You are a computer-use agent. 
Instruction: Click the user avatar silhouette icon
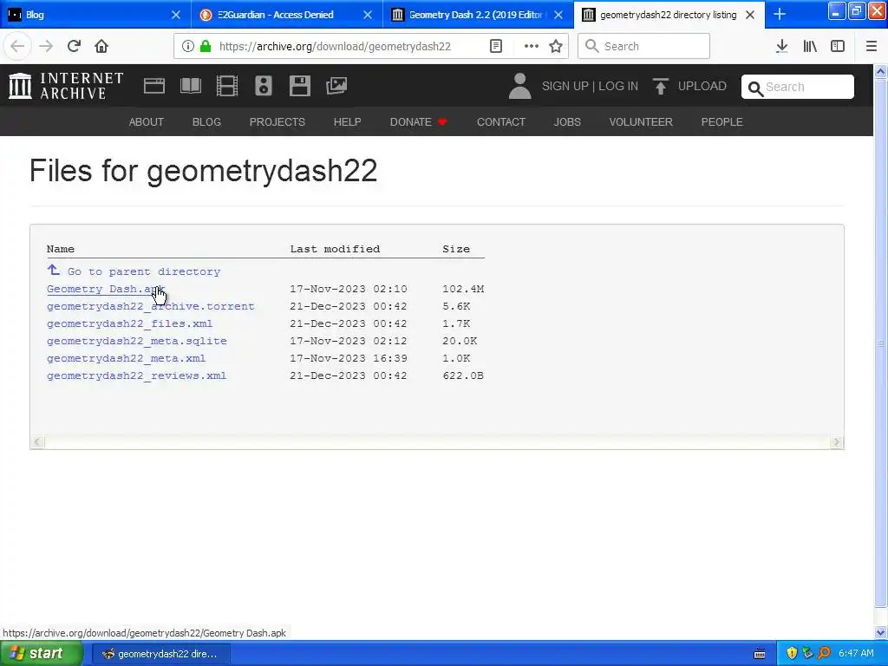click(x=520, y=86)
